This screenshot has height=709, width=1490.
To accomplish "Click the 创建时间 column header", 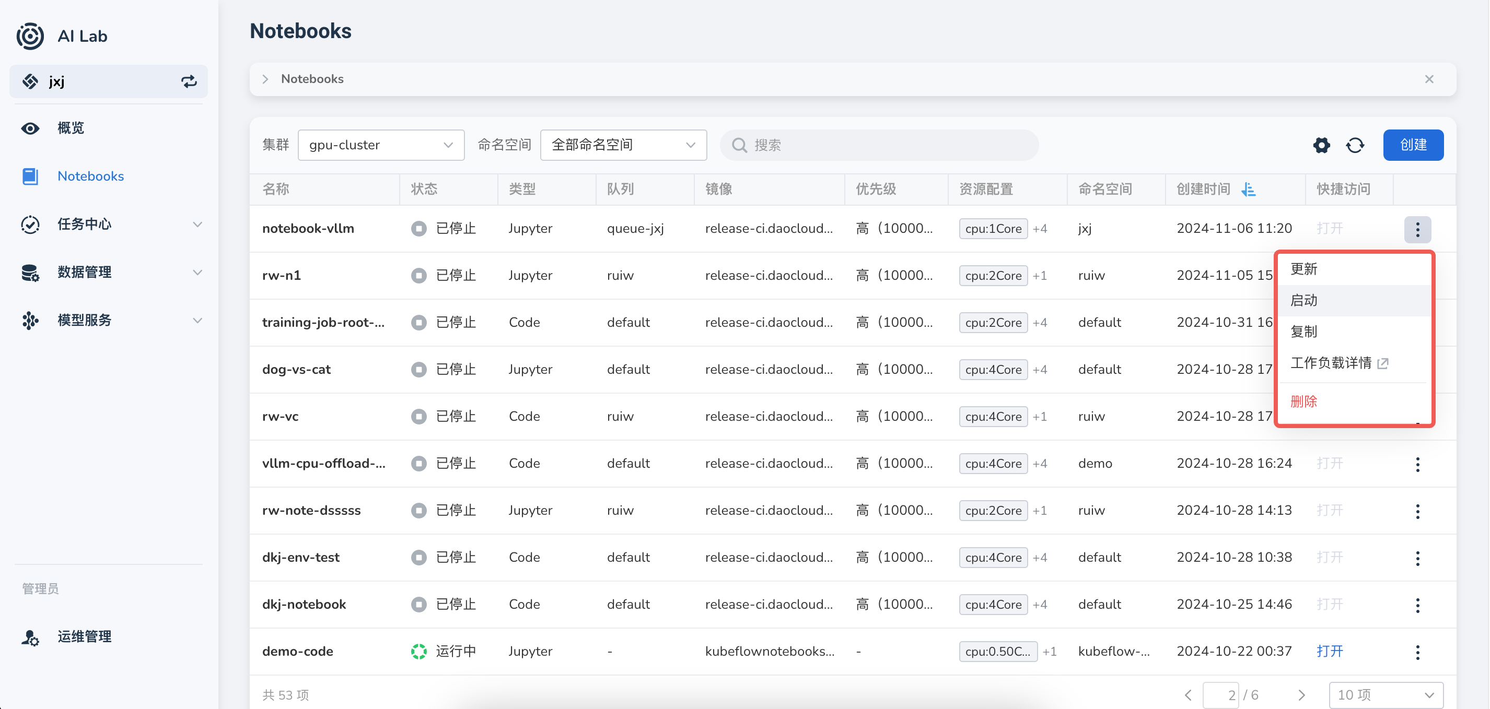I will tap(1203, 190).
